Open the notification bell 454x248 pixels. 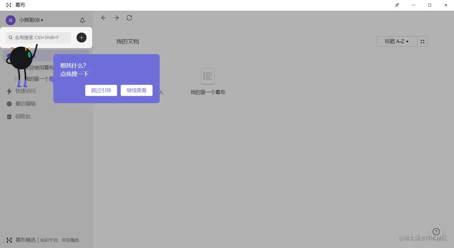tap(83, 20)
